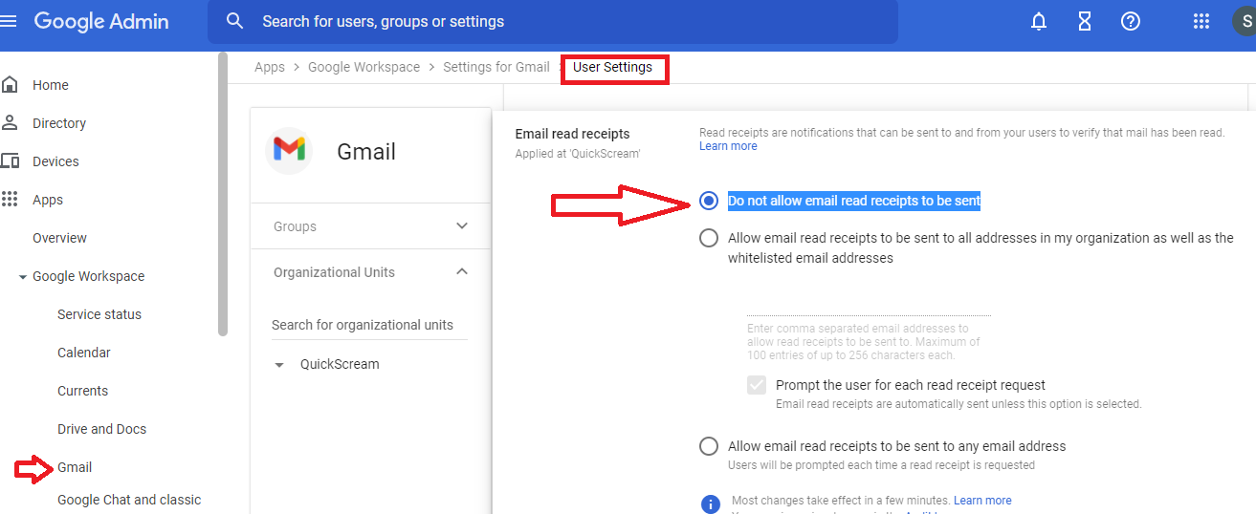Click 'Learn more' link under read receipts
The image size is (1256, 514).
pos(728,146)
